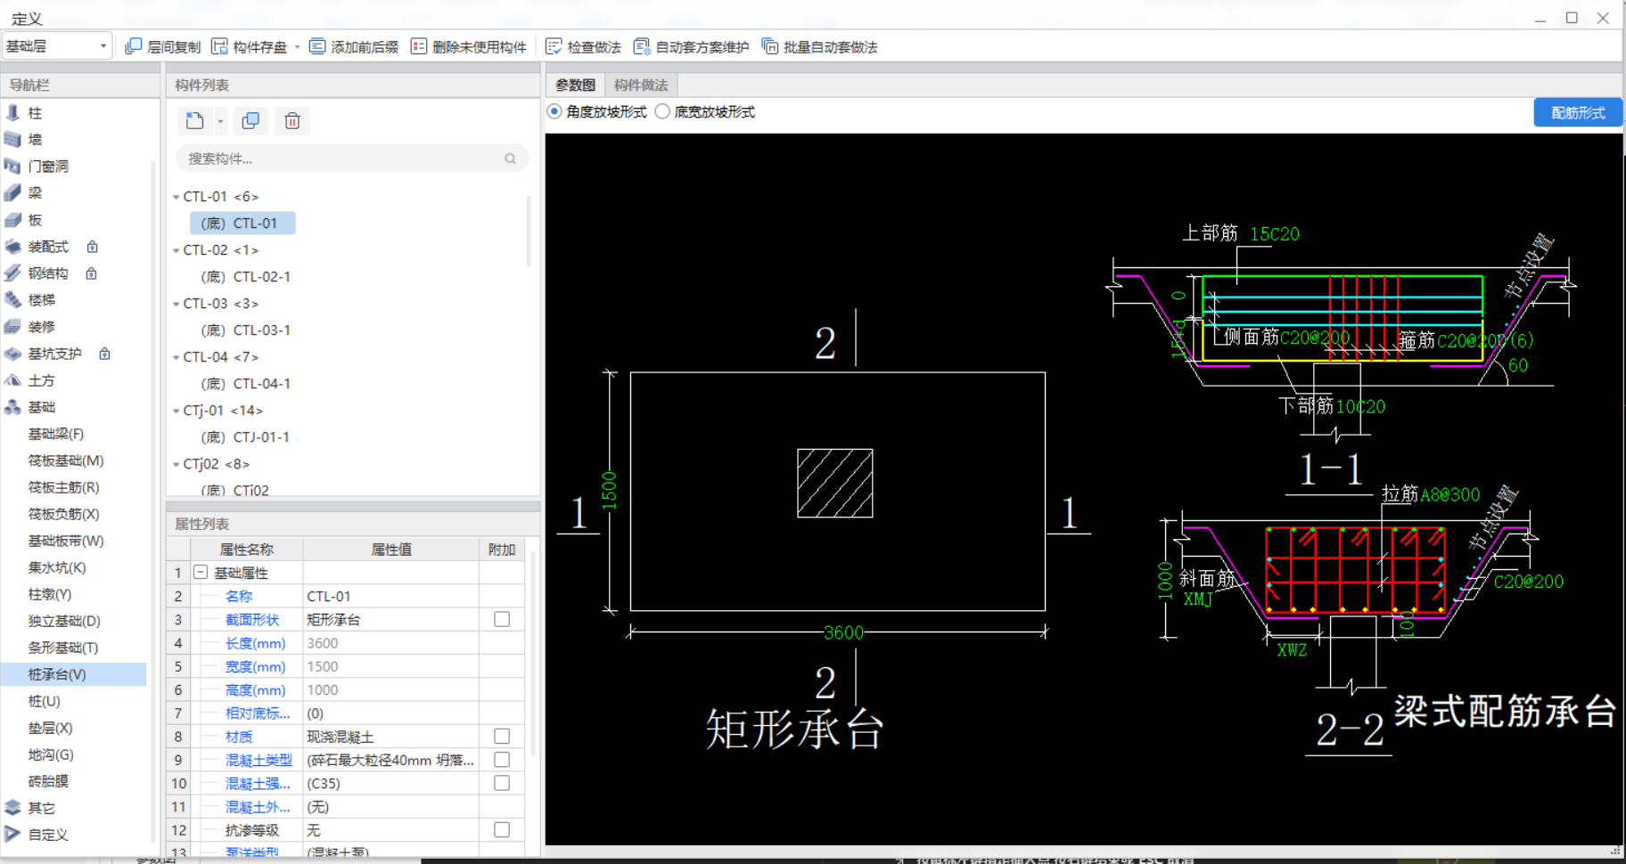Select the 其它 category icon
The height and width of the screenshot is (864, 1626).
[12, 807]
